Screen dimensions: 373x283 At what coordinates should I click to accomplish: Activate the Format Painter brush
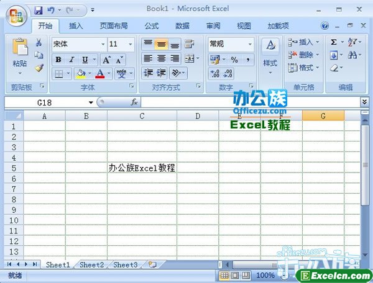(x=39, y=68)
